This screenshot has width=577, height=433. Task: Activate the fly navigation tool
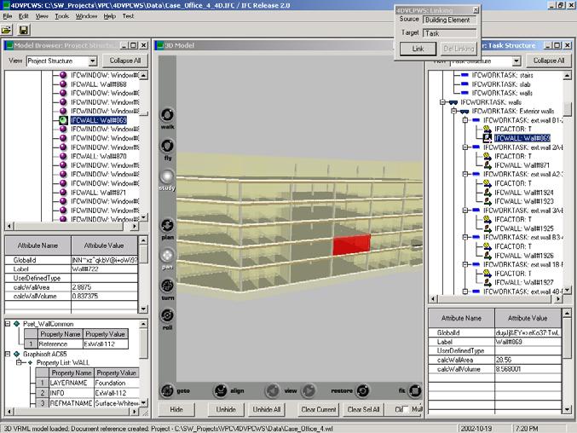167,146
